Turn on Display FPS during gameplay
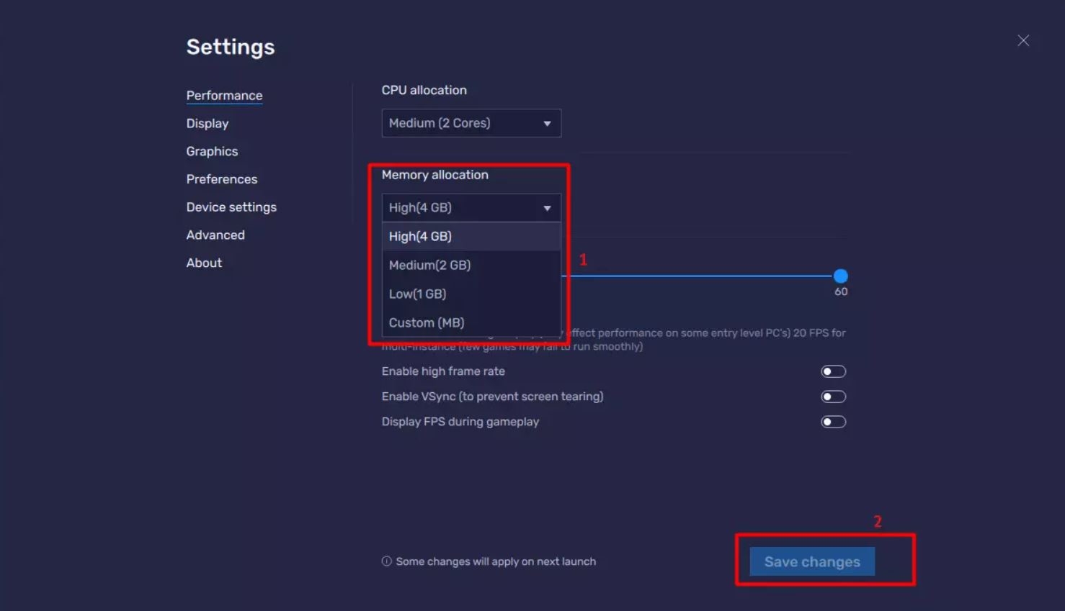The width and height of the screenshot is (1065, 611). (833, 422)
